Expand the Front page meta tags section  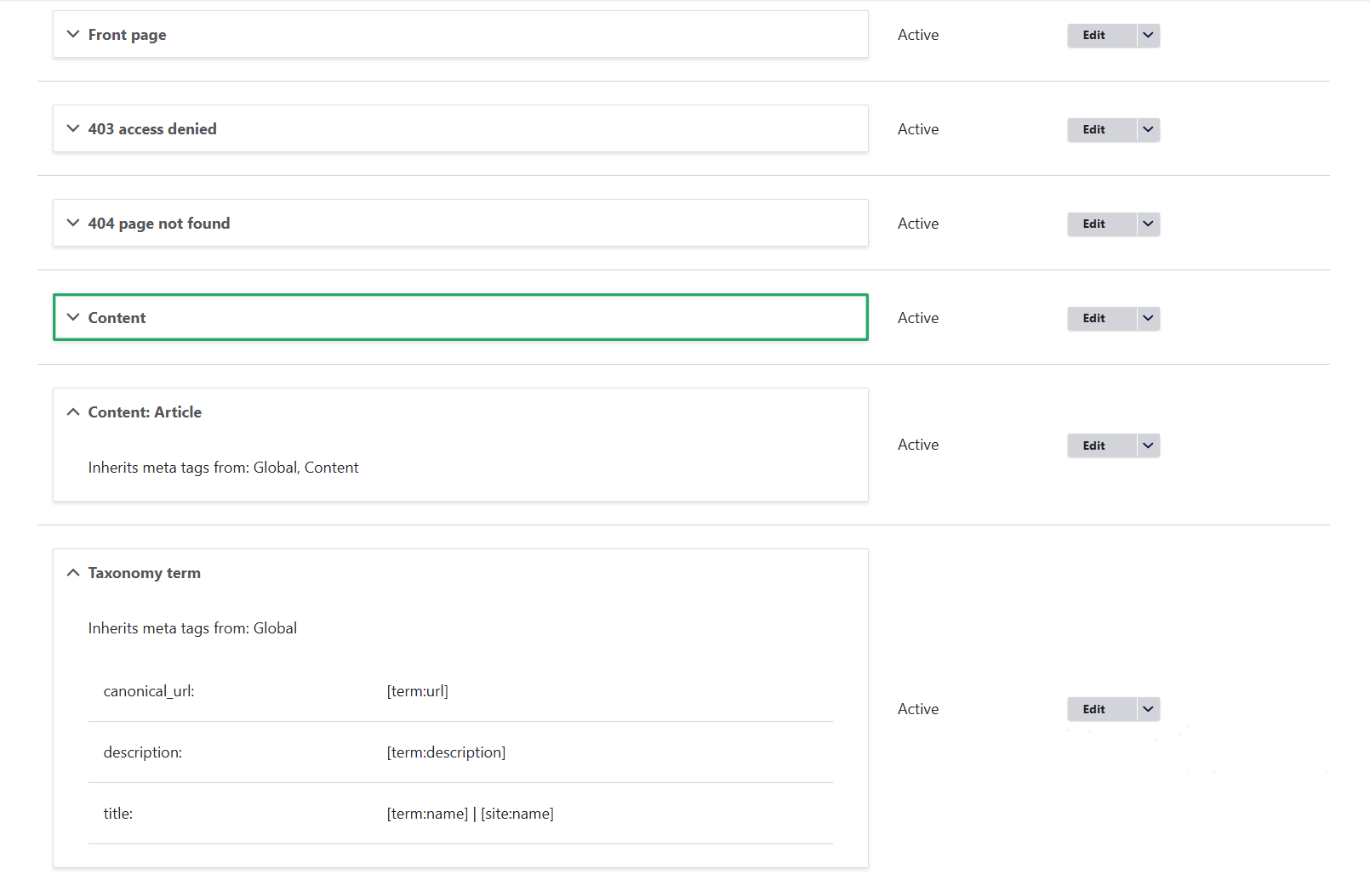click(73, 34)
